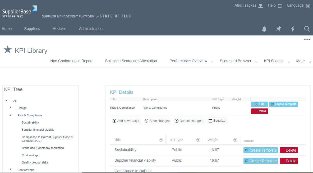Open the Title column filter icon
Screen dimensions: 313x173
click(x=161, y=140)
